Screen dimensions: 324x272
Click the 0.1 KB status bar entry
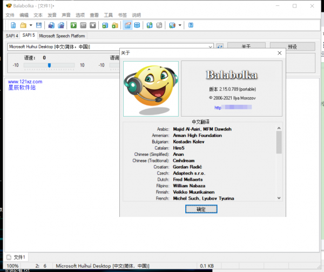[x=207, y=266]
